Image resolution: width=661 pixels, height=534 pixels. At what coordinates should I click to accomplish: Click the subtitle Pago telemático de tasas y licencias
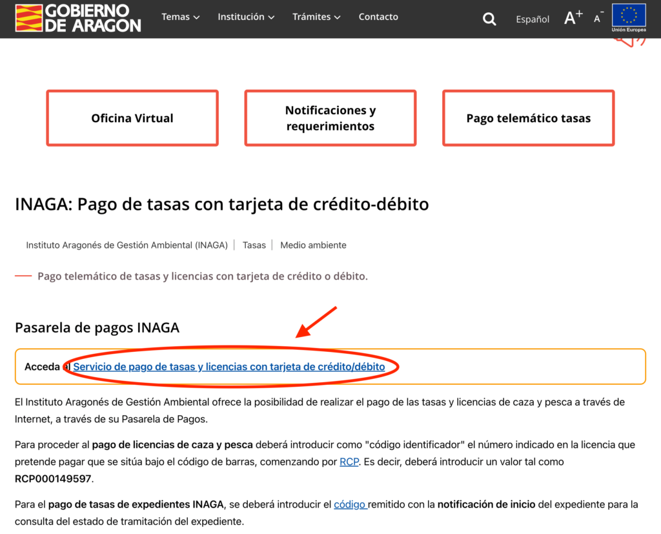tap(203, 276)
